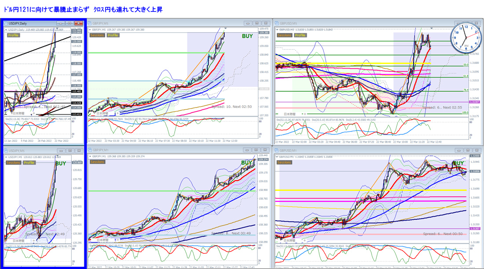484x269 pixels.
Task: Click 'Spread: 10. Next 02:50' text
Action: click(x=231, y=107)
